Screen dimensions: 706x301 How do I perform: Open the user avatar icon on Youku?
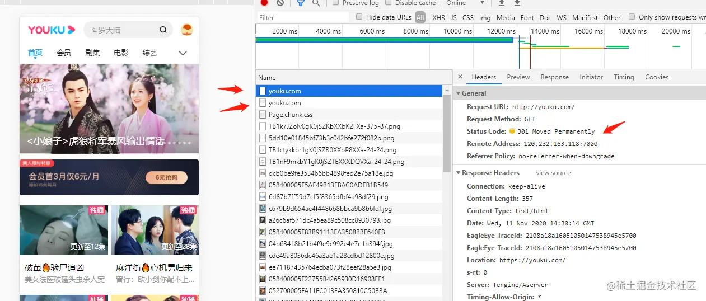point(187,30)
